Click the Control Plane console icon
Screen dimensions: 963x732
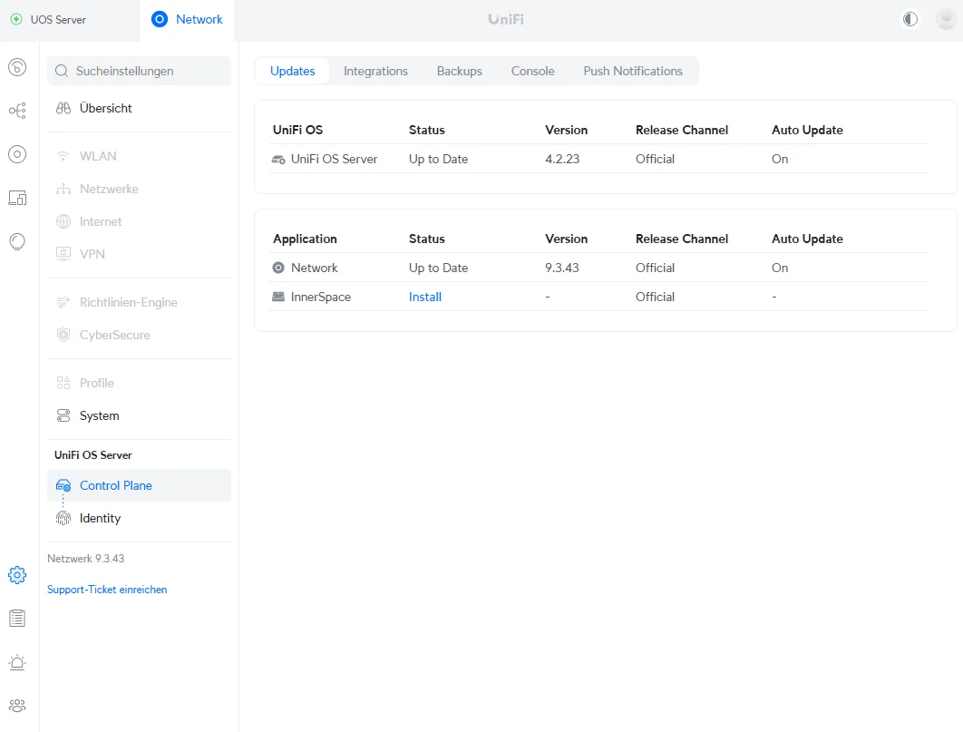click(63, 486)
